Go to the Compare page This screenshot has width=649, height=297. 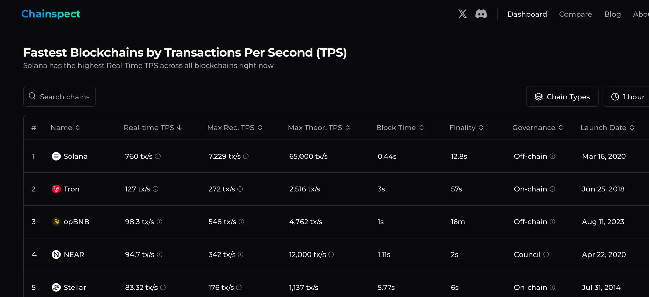575,14
